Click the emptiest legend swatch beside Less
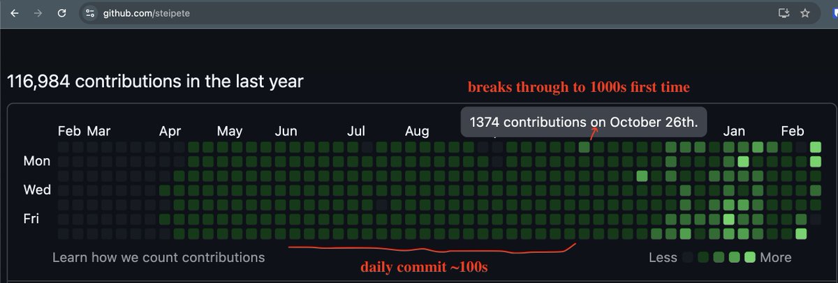Screen dimensions: 838x283 (x=689, y=257)
